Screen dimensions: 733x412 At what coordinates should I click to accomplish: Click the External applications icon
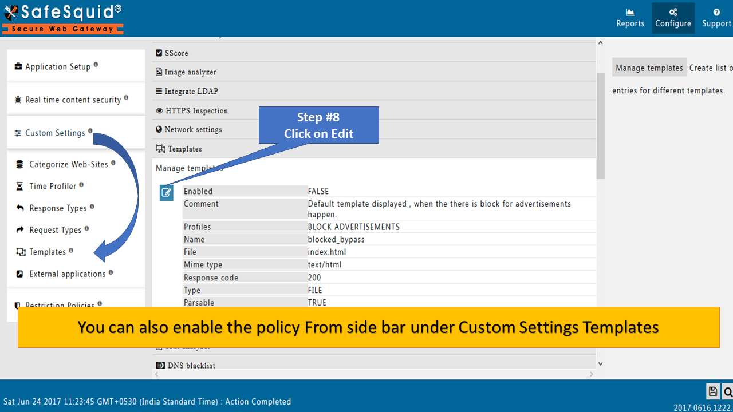click(20, 274)
